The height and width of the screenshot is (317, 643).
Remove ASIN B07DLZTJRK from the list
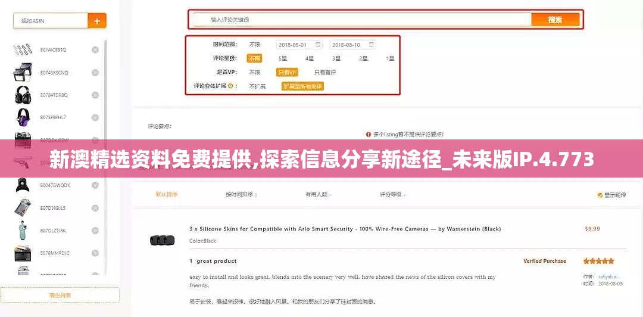coord(95,231)
